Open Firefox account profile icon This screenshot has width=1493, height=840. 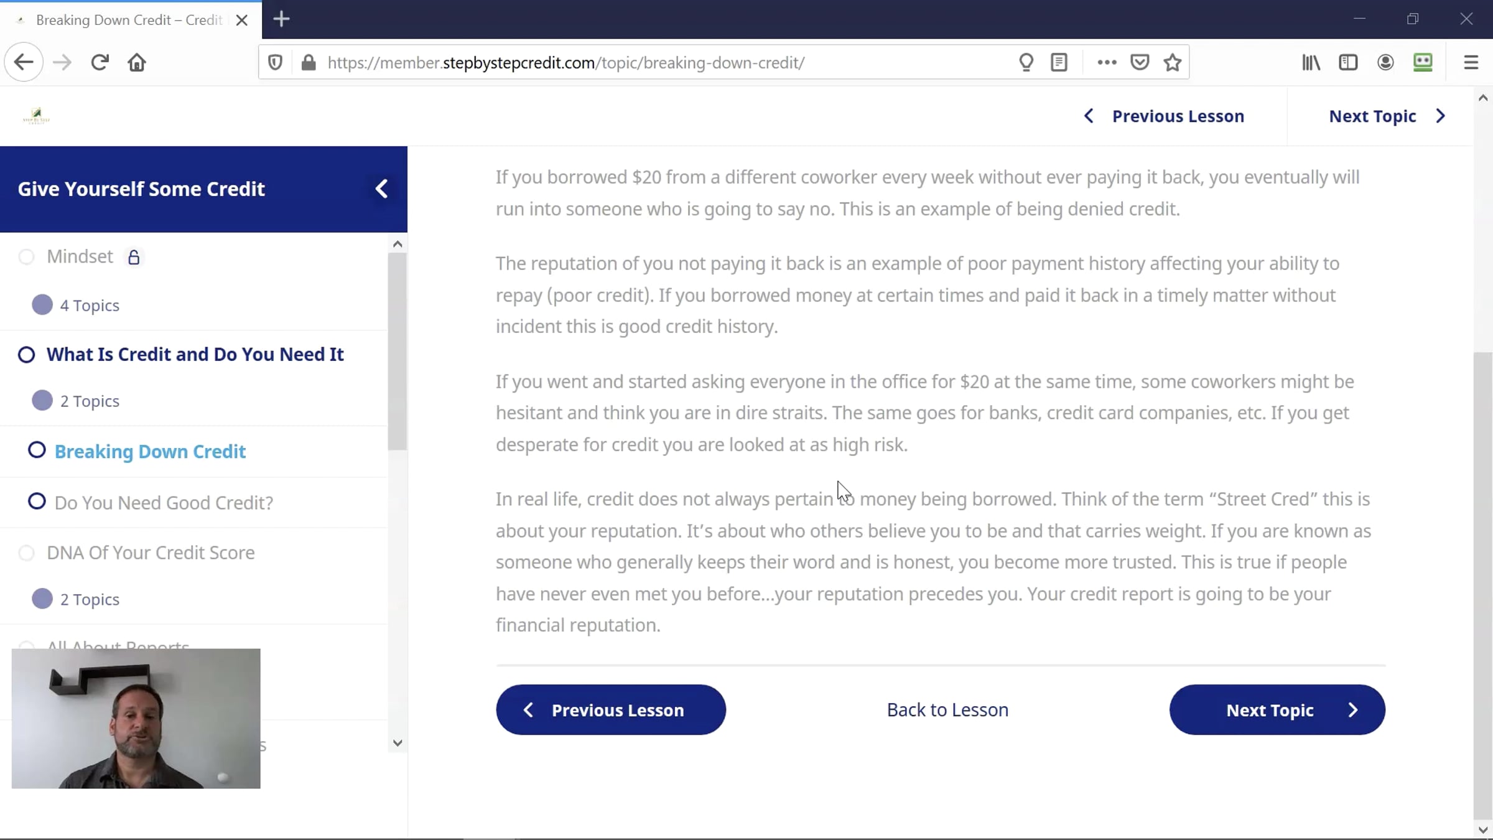point(1385,62)
